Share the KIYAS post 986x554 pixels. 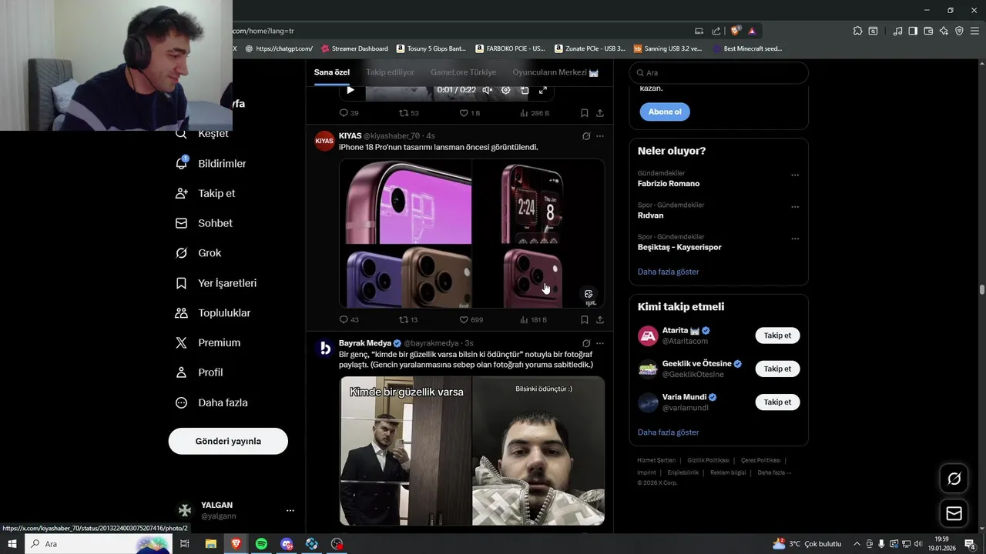point(600,319)
